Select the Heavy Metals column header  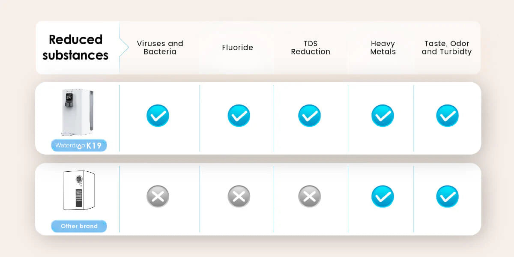pyautogui.click(x=383, y=48)
